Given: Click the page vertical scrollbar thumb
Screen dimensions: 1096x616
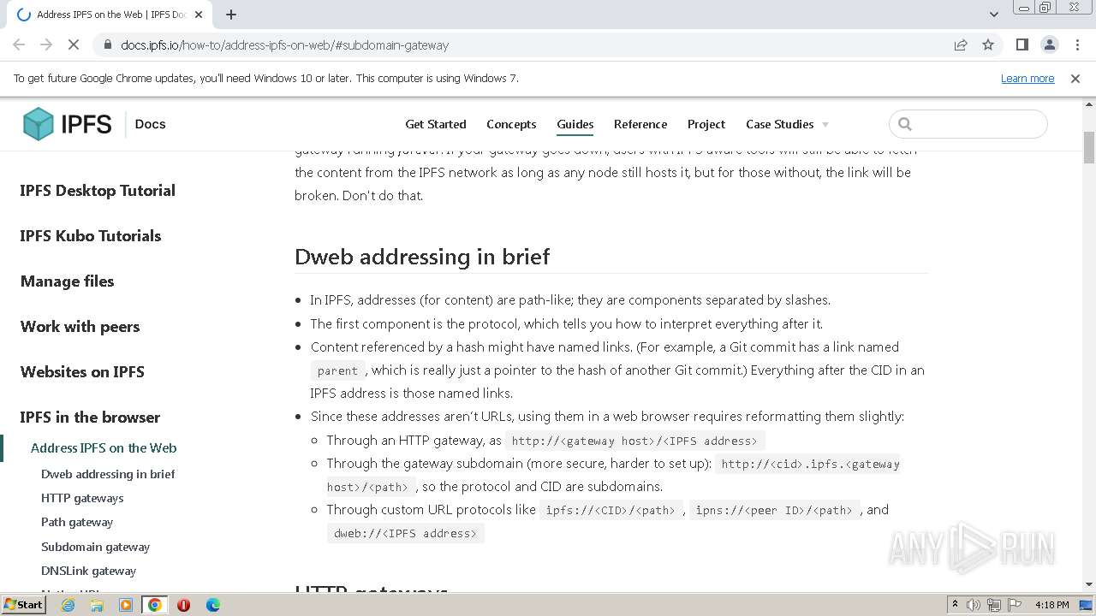Looking at the screenshot, I should tap(1089, 147).
